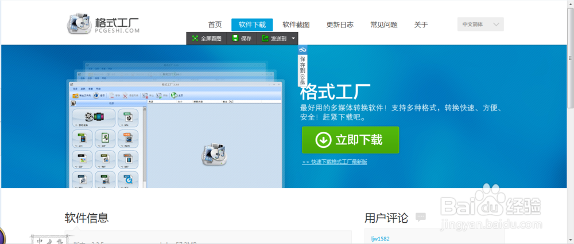
Task: Open the 关于 page
Action: click(x=421, y=25)
